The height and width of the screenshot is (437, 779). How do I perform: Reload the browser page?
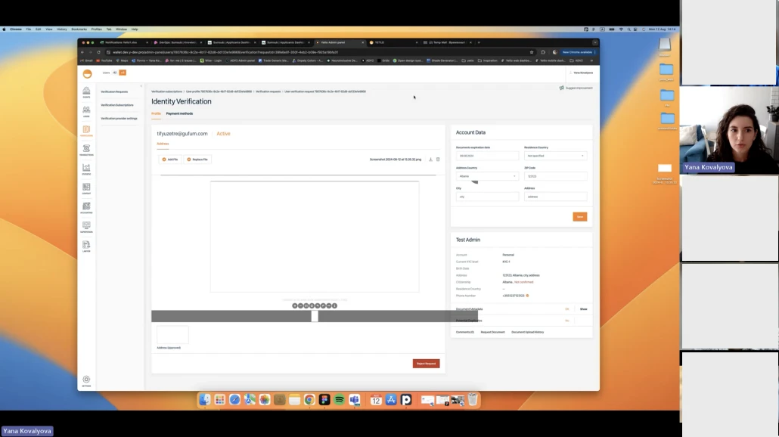click(98, 52)
